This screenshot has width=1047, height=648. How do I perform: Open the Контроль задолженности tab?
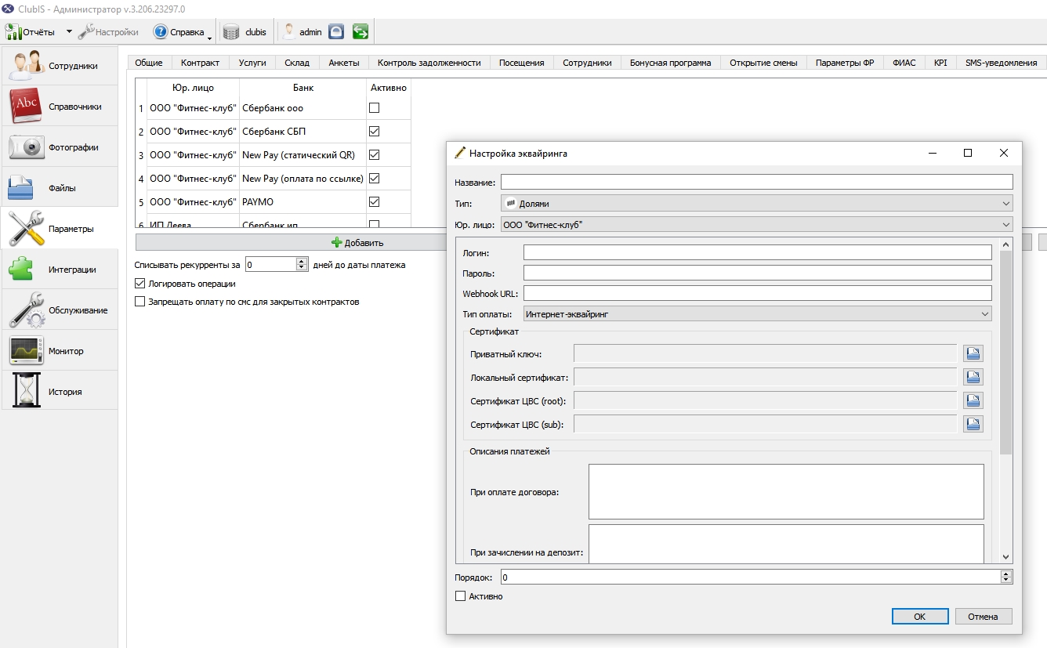tap(429, 63)
